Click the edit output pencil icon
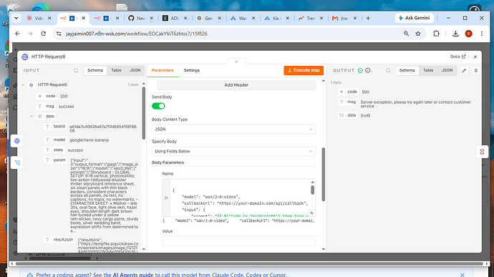Viewport: 494px width, 277px height. point(464,71)
